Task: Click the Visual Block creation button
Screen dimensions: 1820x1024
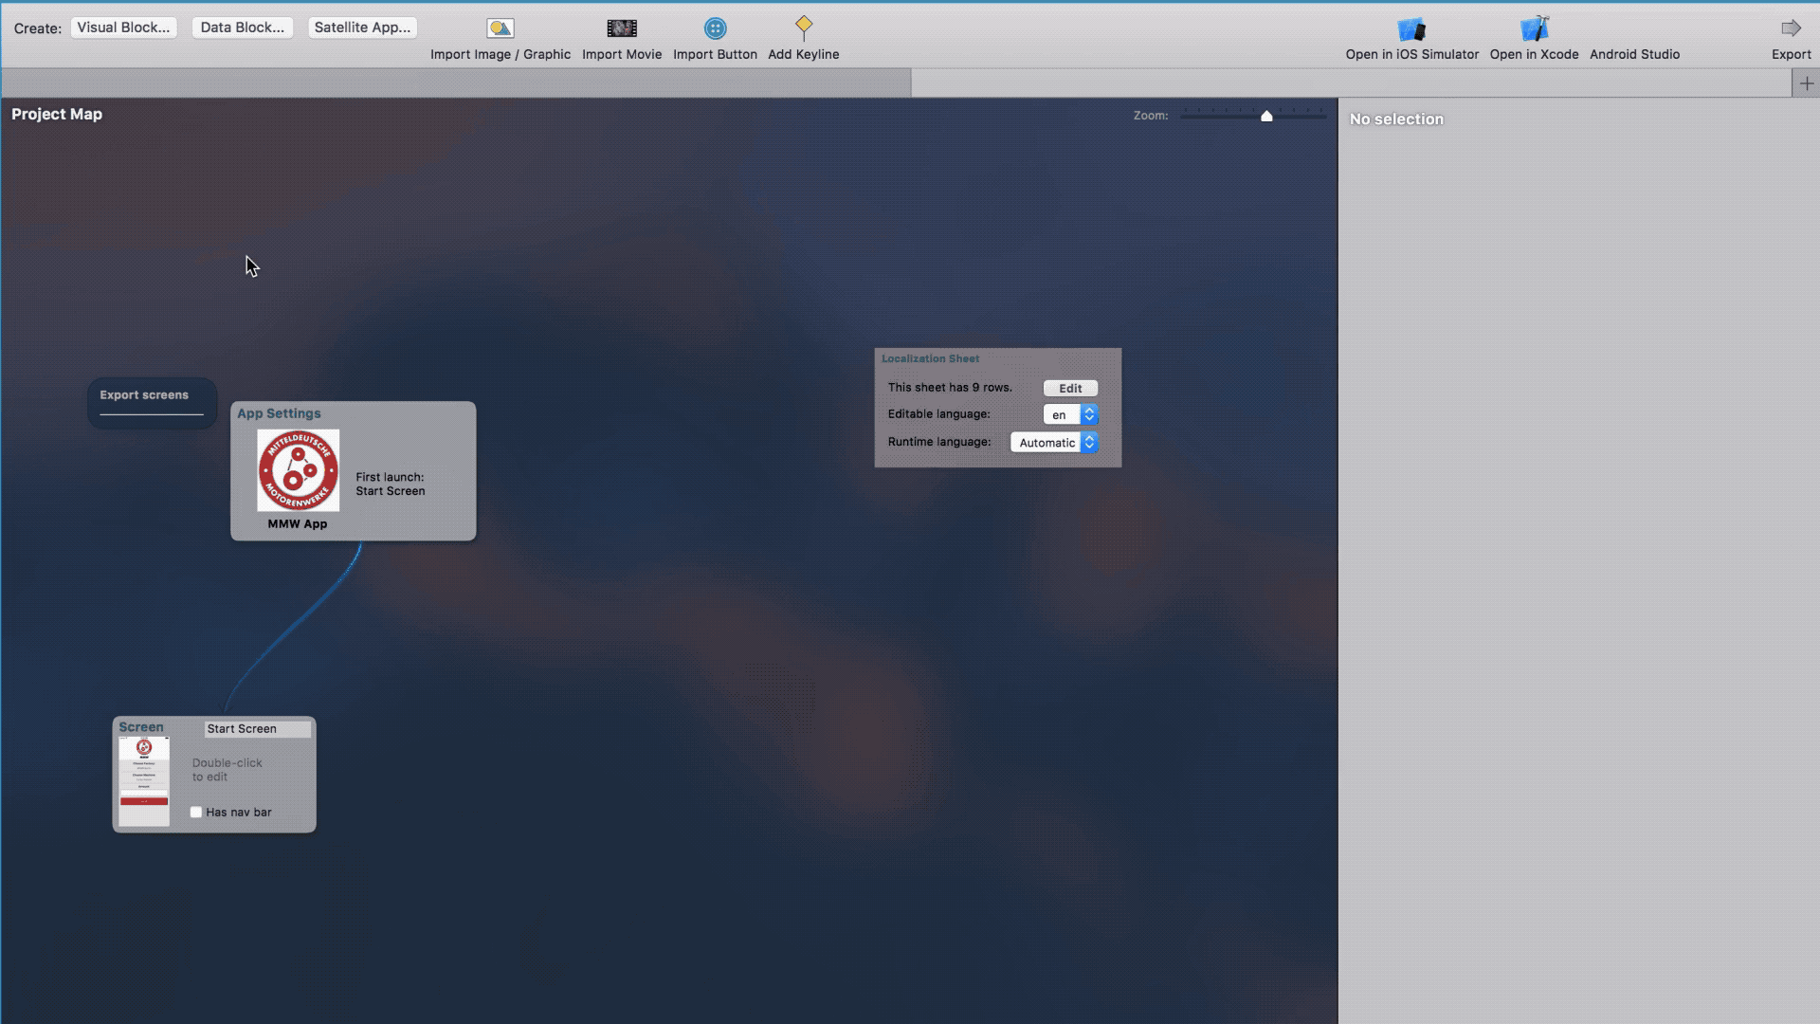Action: pyautogui.click(x=122, y=27)
